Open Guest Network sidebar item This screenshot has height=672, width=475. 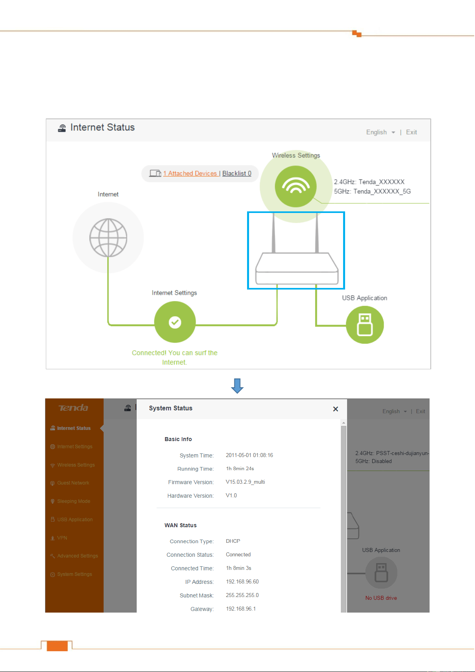(73, 483)
